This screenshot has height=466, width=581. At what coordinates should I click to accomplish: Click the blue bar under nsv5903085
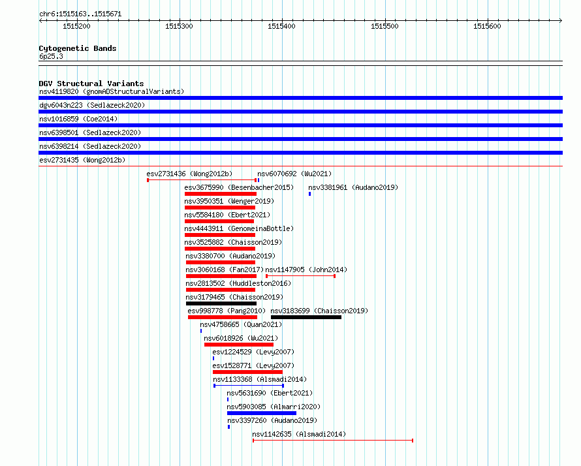[x=262, y=413]
